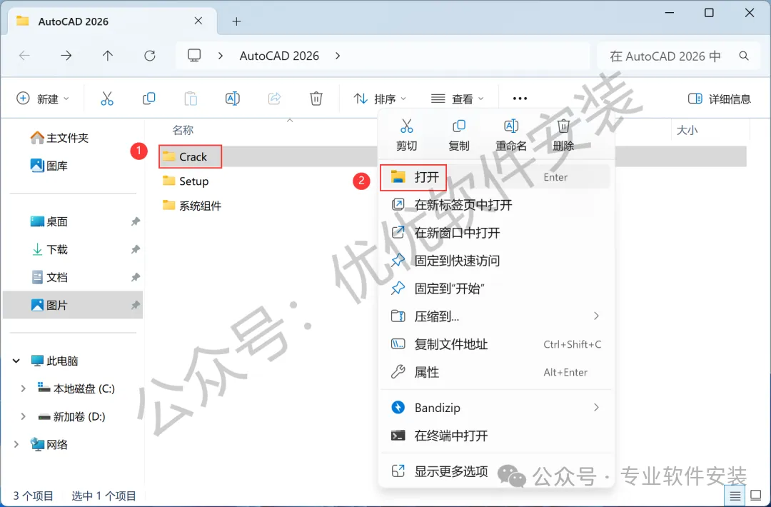
Task: Select Pictures (图片) in the sidebar
Action: coord(73,305)
